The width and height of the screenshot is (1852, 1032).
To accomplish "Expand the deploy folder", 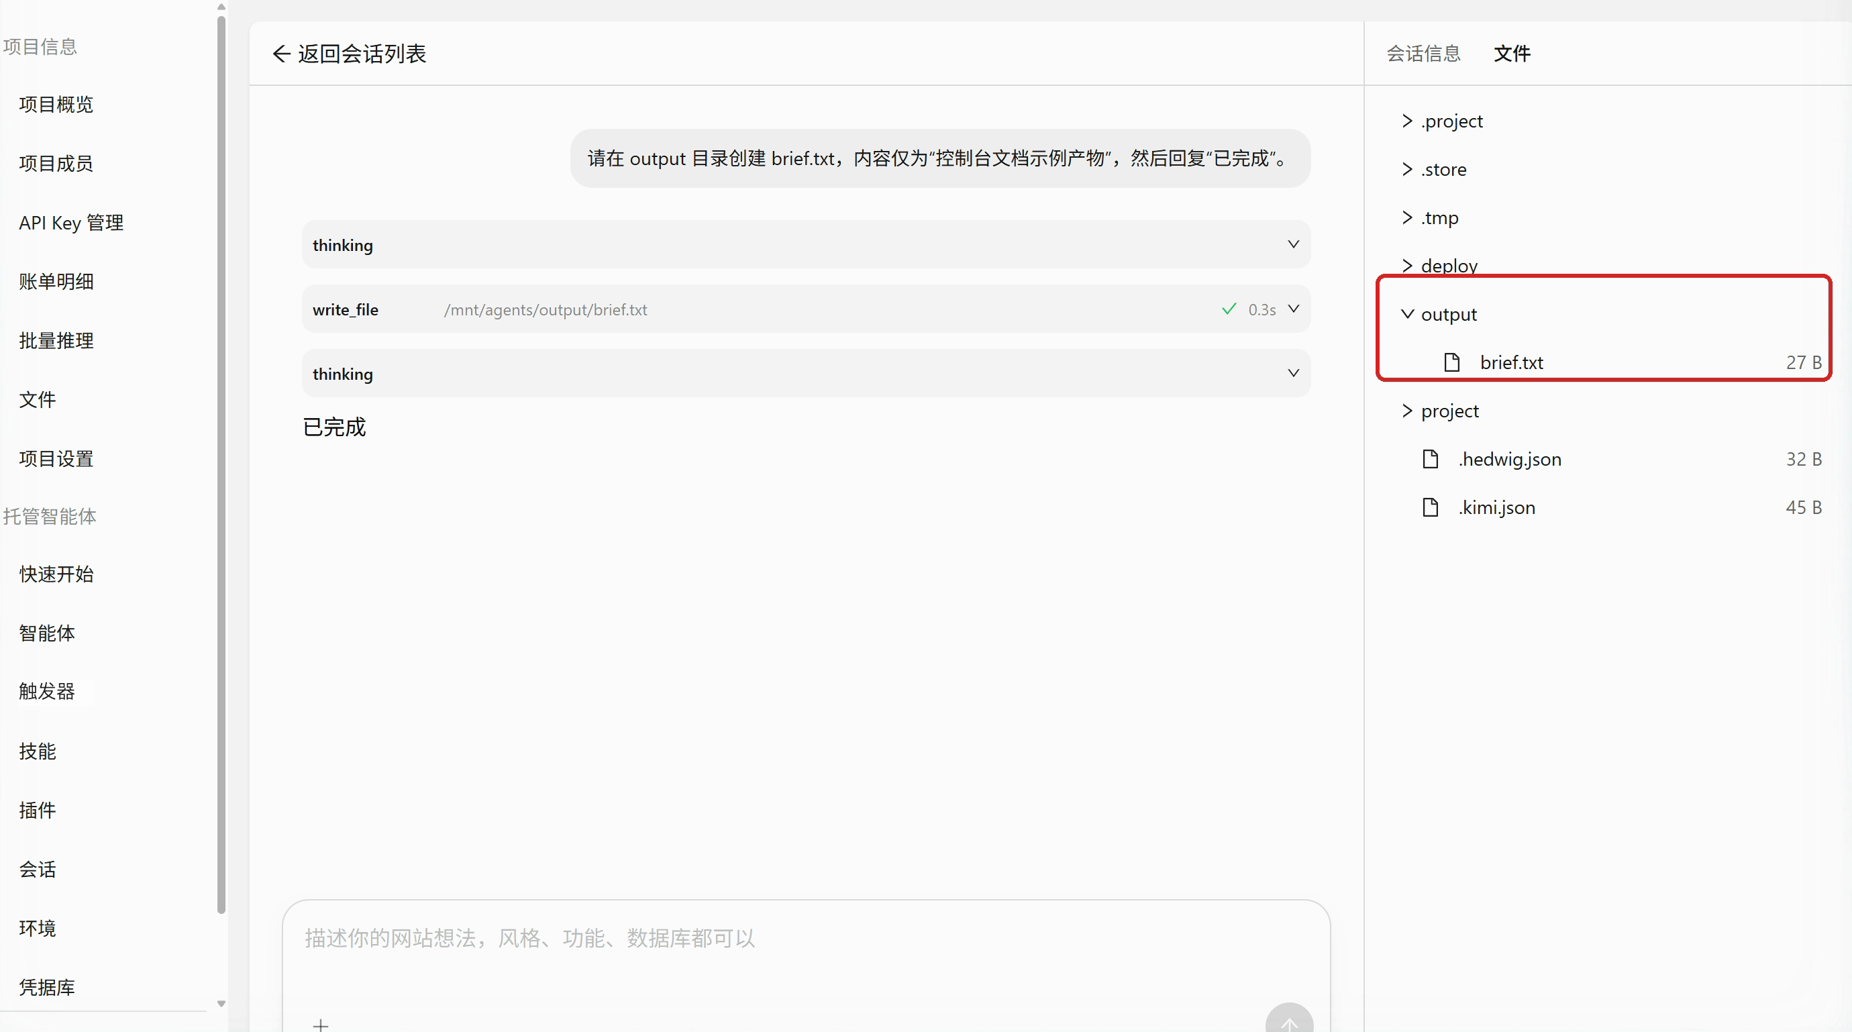I will 1407,265.
